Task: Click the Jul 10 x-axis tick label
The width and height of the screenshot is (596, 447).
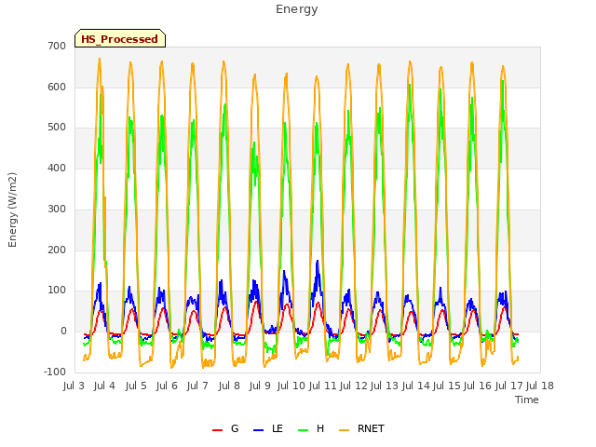Action: (291, 386)
